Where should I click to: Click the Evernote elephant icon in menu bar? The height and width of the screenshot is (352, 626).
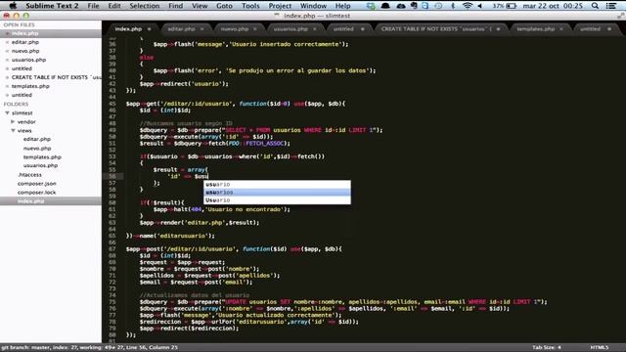(x=414, y=6)
